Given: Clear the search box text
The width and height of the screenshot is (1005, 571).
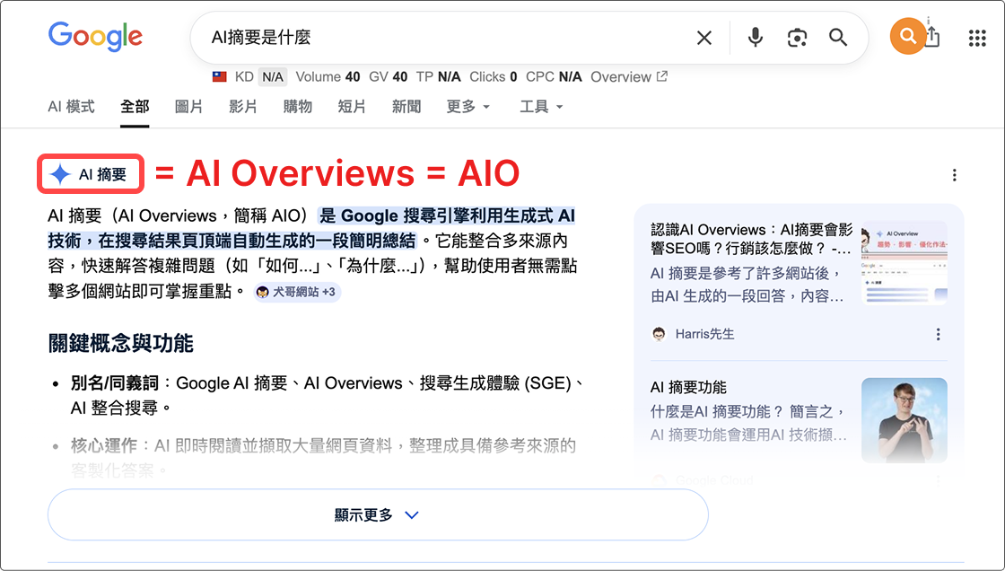Looking at the screenshot, I should [704, 38].
